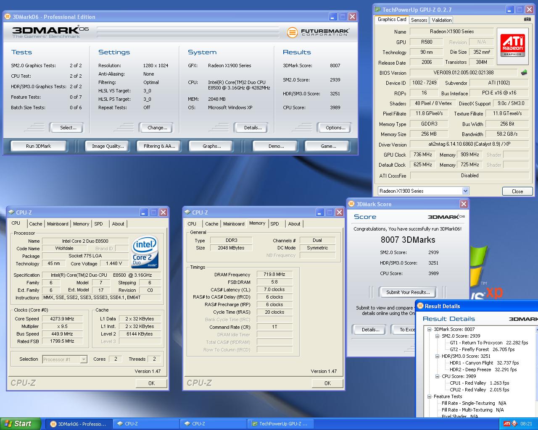Collapse the 3DMark Score: 8007 tree node
538x430 pixels.
tap(429, 329)
